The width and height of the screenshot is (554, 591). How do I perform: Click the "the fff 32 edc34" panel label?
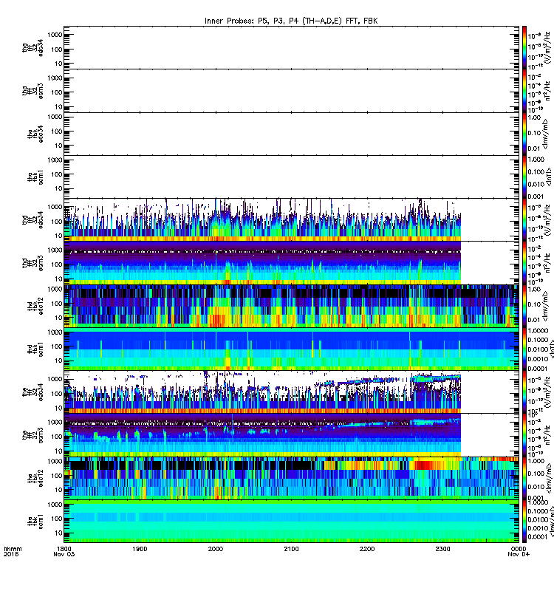click(33, 392)
